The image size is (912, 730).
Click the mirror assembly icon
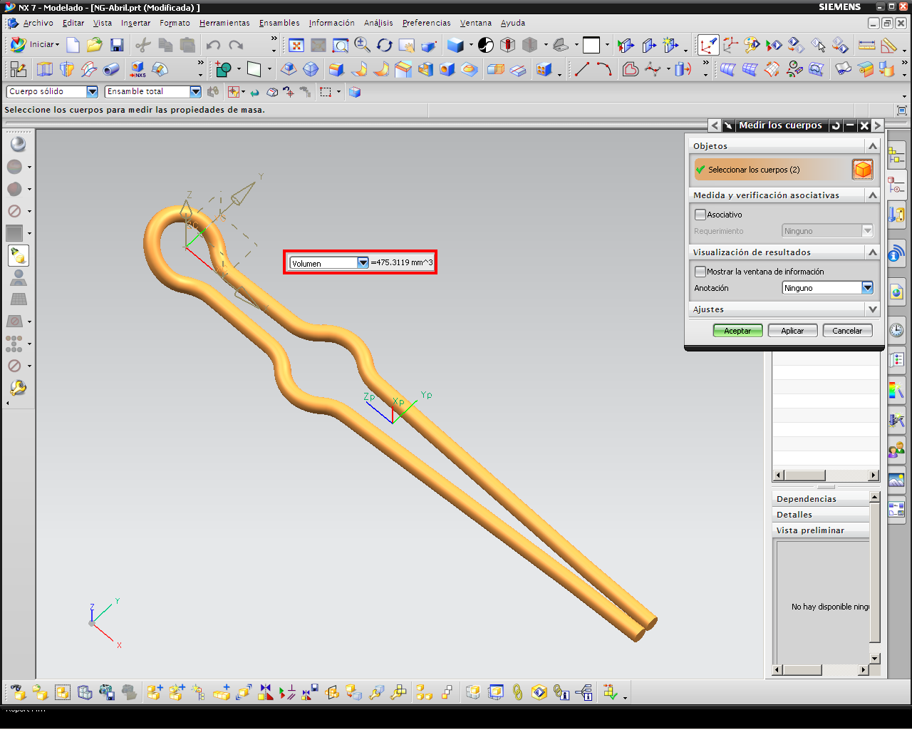coord(265,692)
